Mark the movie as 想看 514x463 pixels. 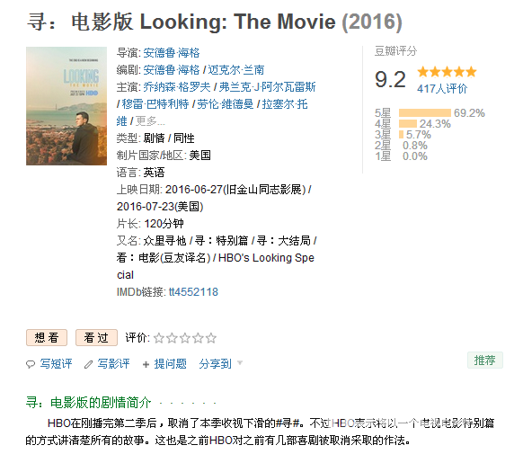pos(47,338)
